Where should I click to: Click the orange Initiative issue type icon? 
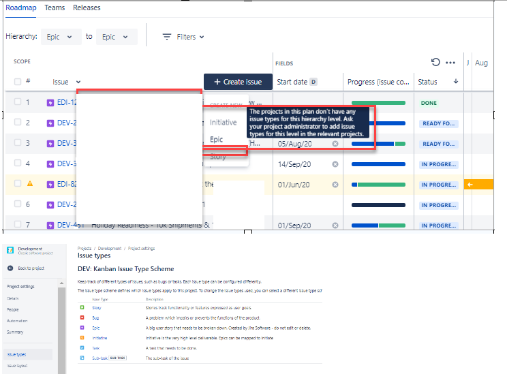pos(82,337)
